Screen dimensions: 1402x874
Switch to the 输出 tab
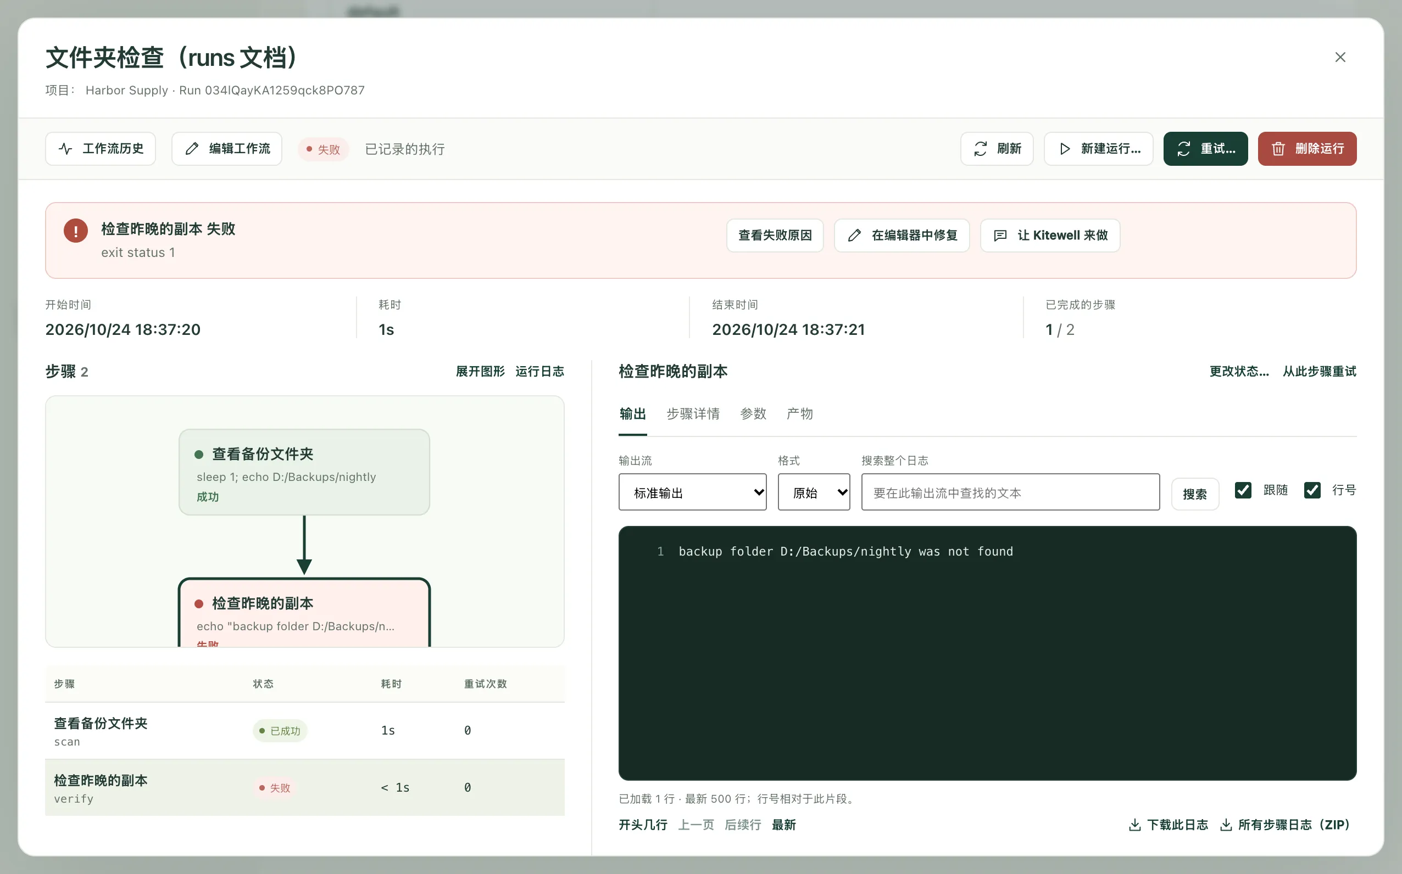pos(632,414)
